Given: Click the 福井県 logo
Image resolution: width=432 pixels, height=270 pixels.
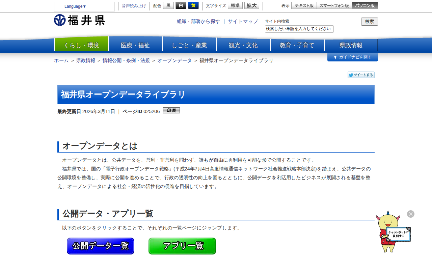Looking at the screenshot, I should pyautogui.click(x=79, y=20).
